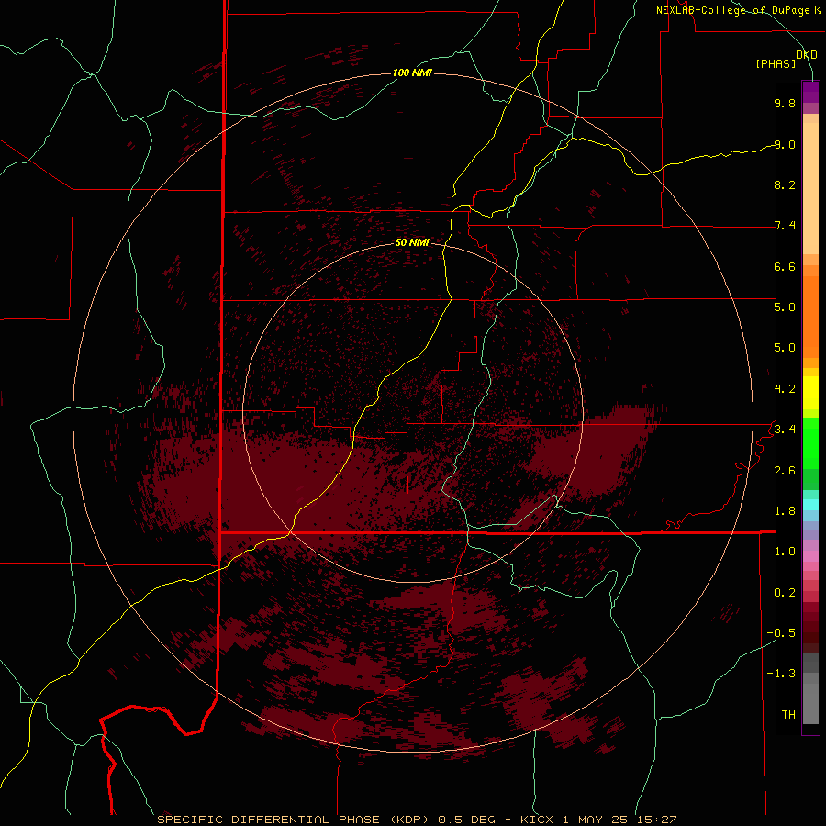Pick the cyan swatch beside 1.8

coord(810,505)
